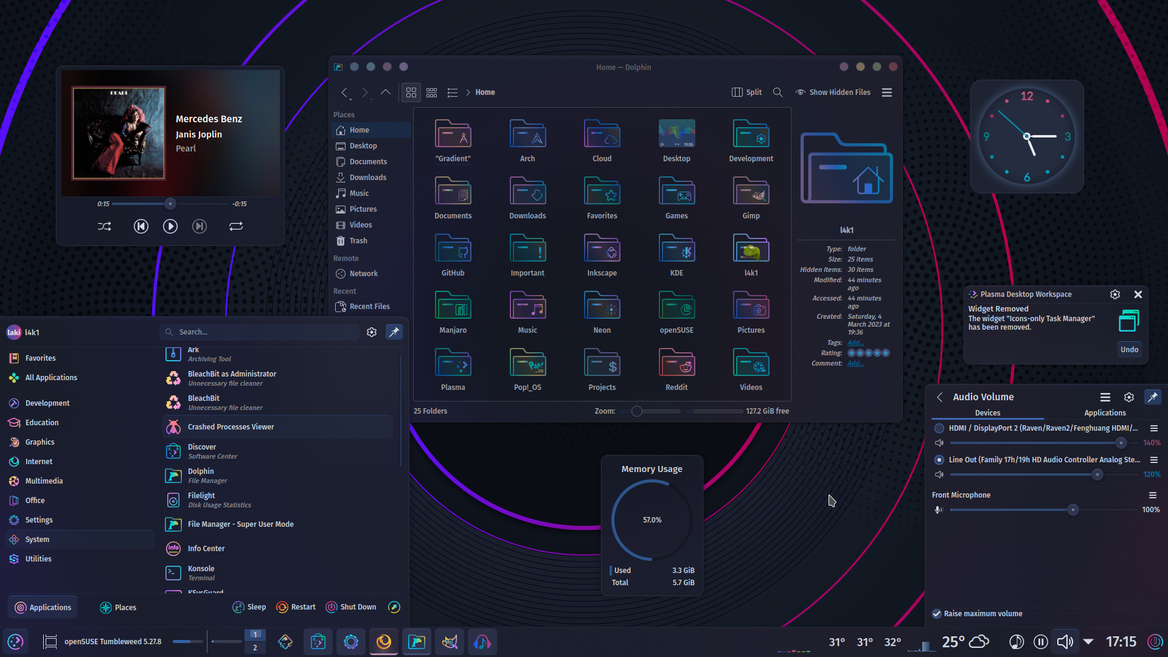This screenshot has width=1168, height=657.
Task: Go up one folder in Dolphin
Action: pos(386,92)
